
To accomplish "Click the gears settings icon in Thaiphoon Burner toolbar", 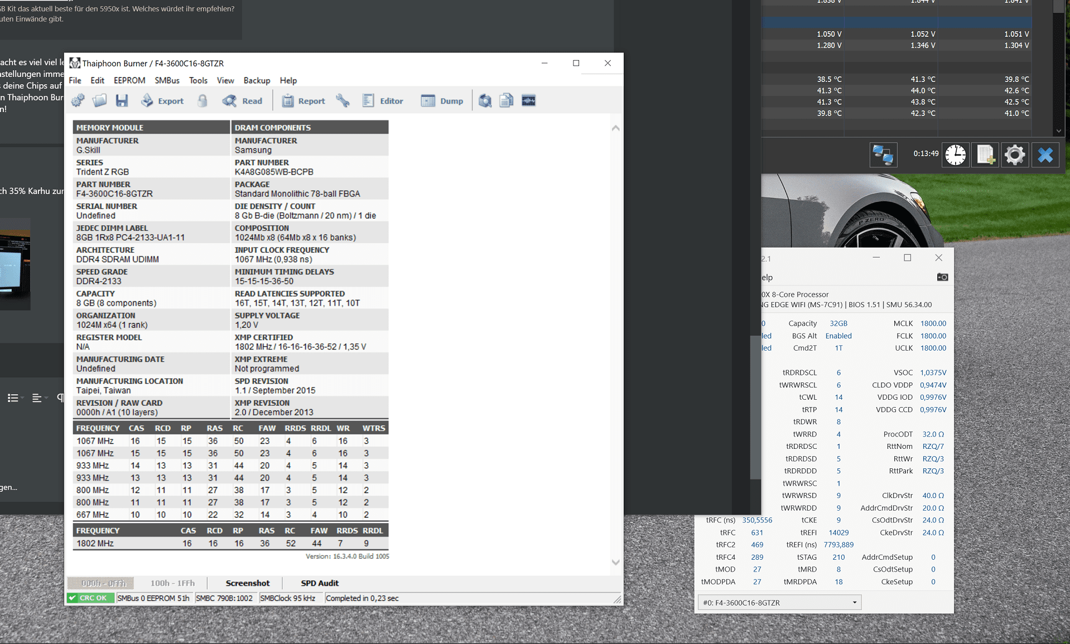I will [x=78, y=101].
